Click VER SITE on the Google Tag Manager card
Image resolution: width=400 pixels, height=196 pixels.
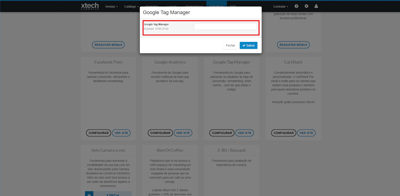(244, 133)
